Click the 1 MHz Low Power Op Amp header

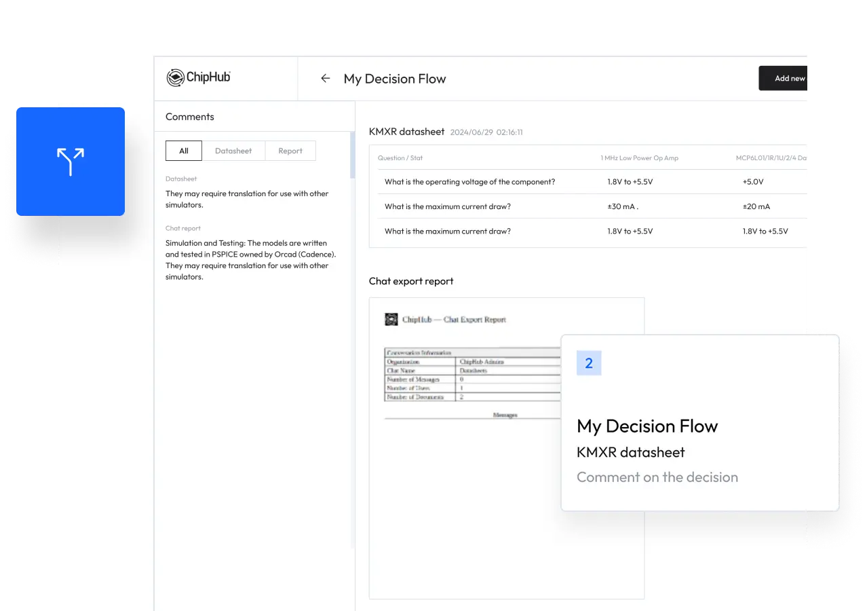click(x=639, y=158)
